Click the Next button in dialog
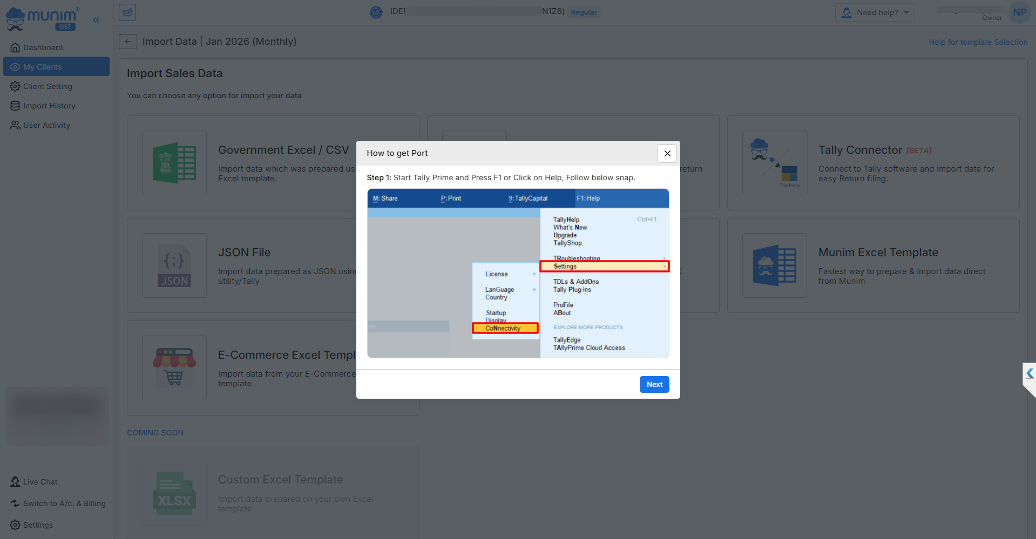This screenshot has width=1036, height=539. tap(654, 384)
